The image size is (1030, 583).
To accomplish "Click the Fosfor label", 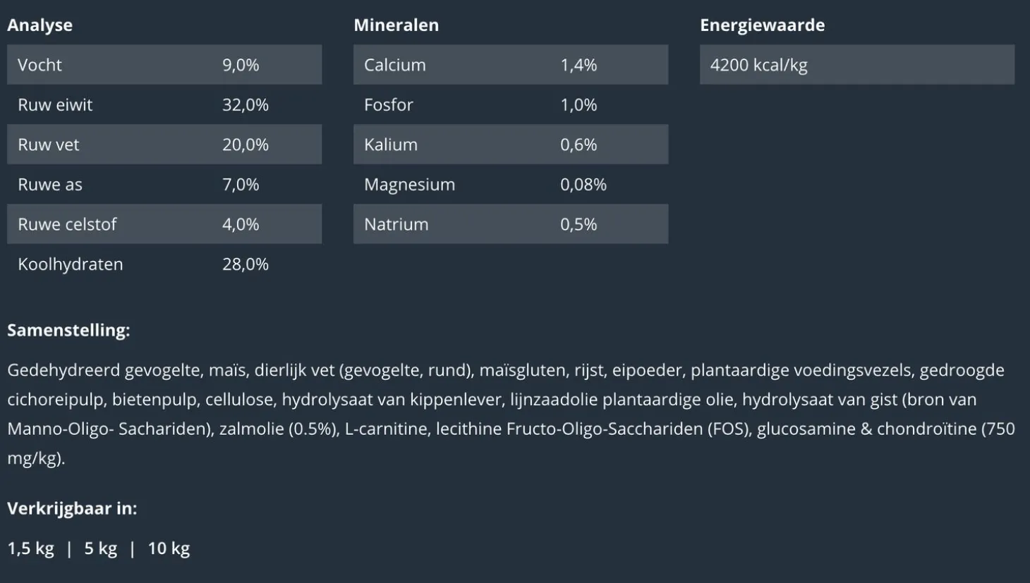I will pyautogui.click(x=389, y=105).
